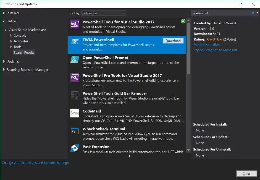The image size is (260, 180).
Task: Select PowerShell Tools Gold Bar Remover title
Action: tap(115, 93)
